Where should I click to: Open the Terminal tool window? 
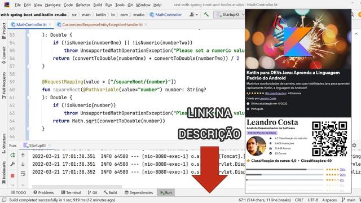click(x=71, y=192)
